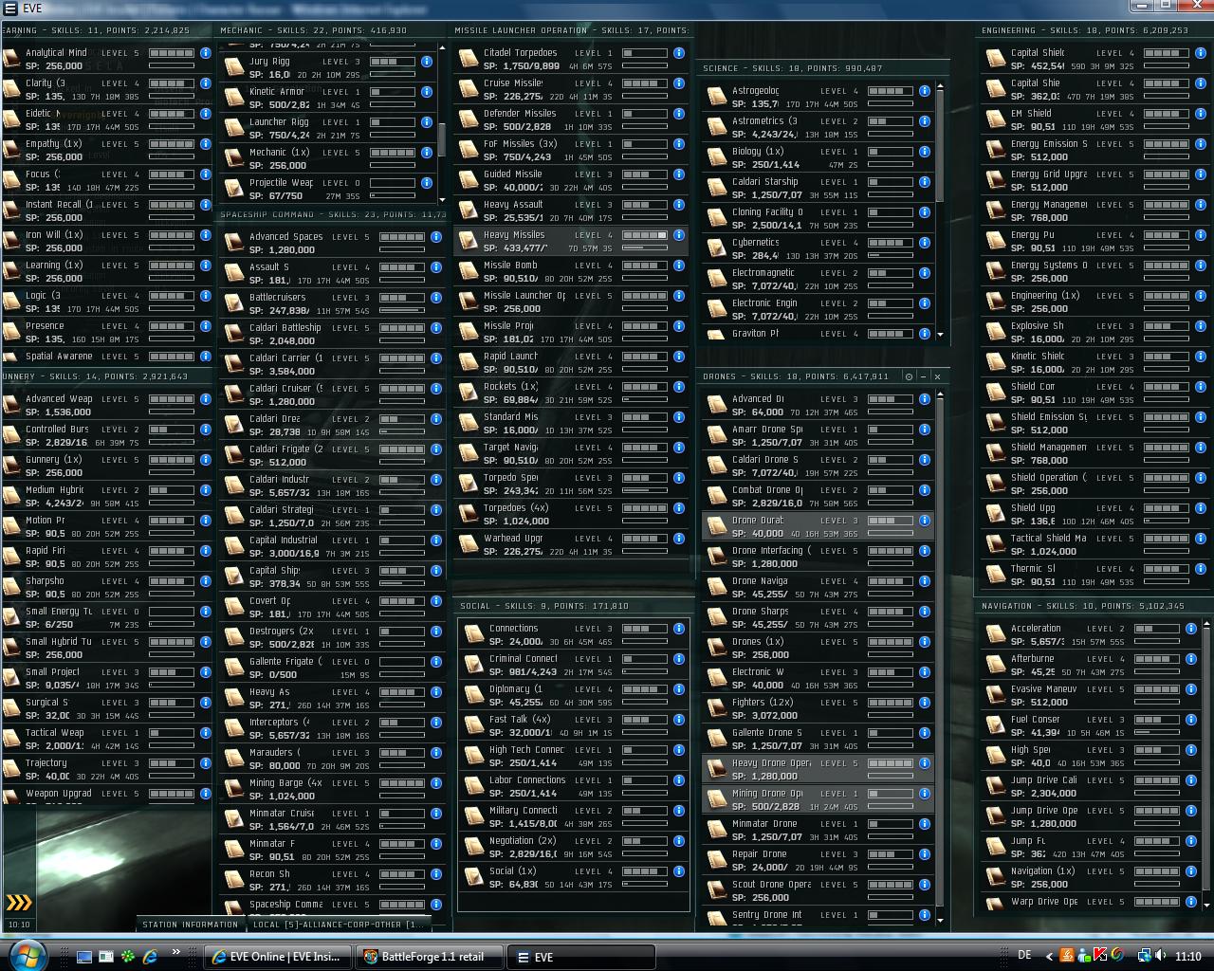The height and width of the screenshot is (971, 1214).
Task: Select the Heavy Missiles skill book icon
Action: (468, 241)
